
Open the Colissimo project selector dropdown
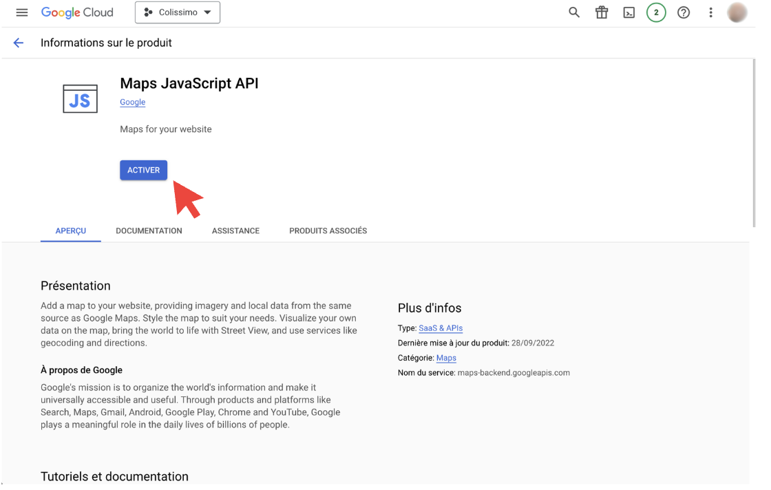tap(178, 12)
